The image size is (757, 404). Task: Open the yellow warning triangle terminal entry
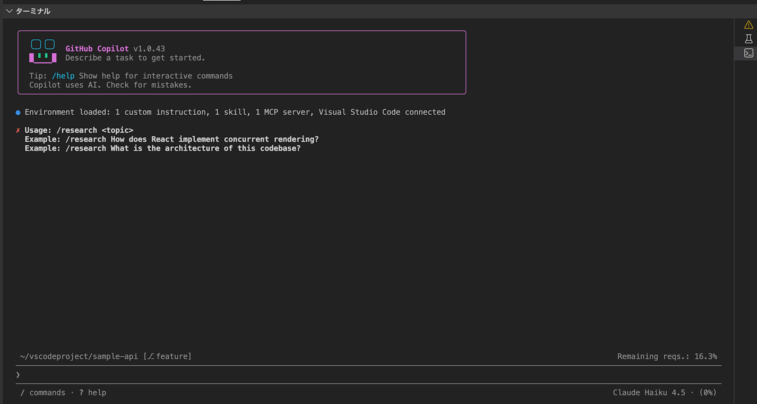[x=748, y=25]
